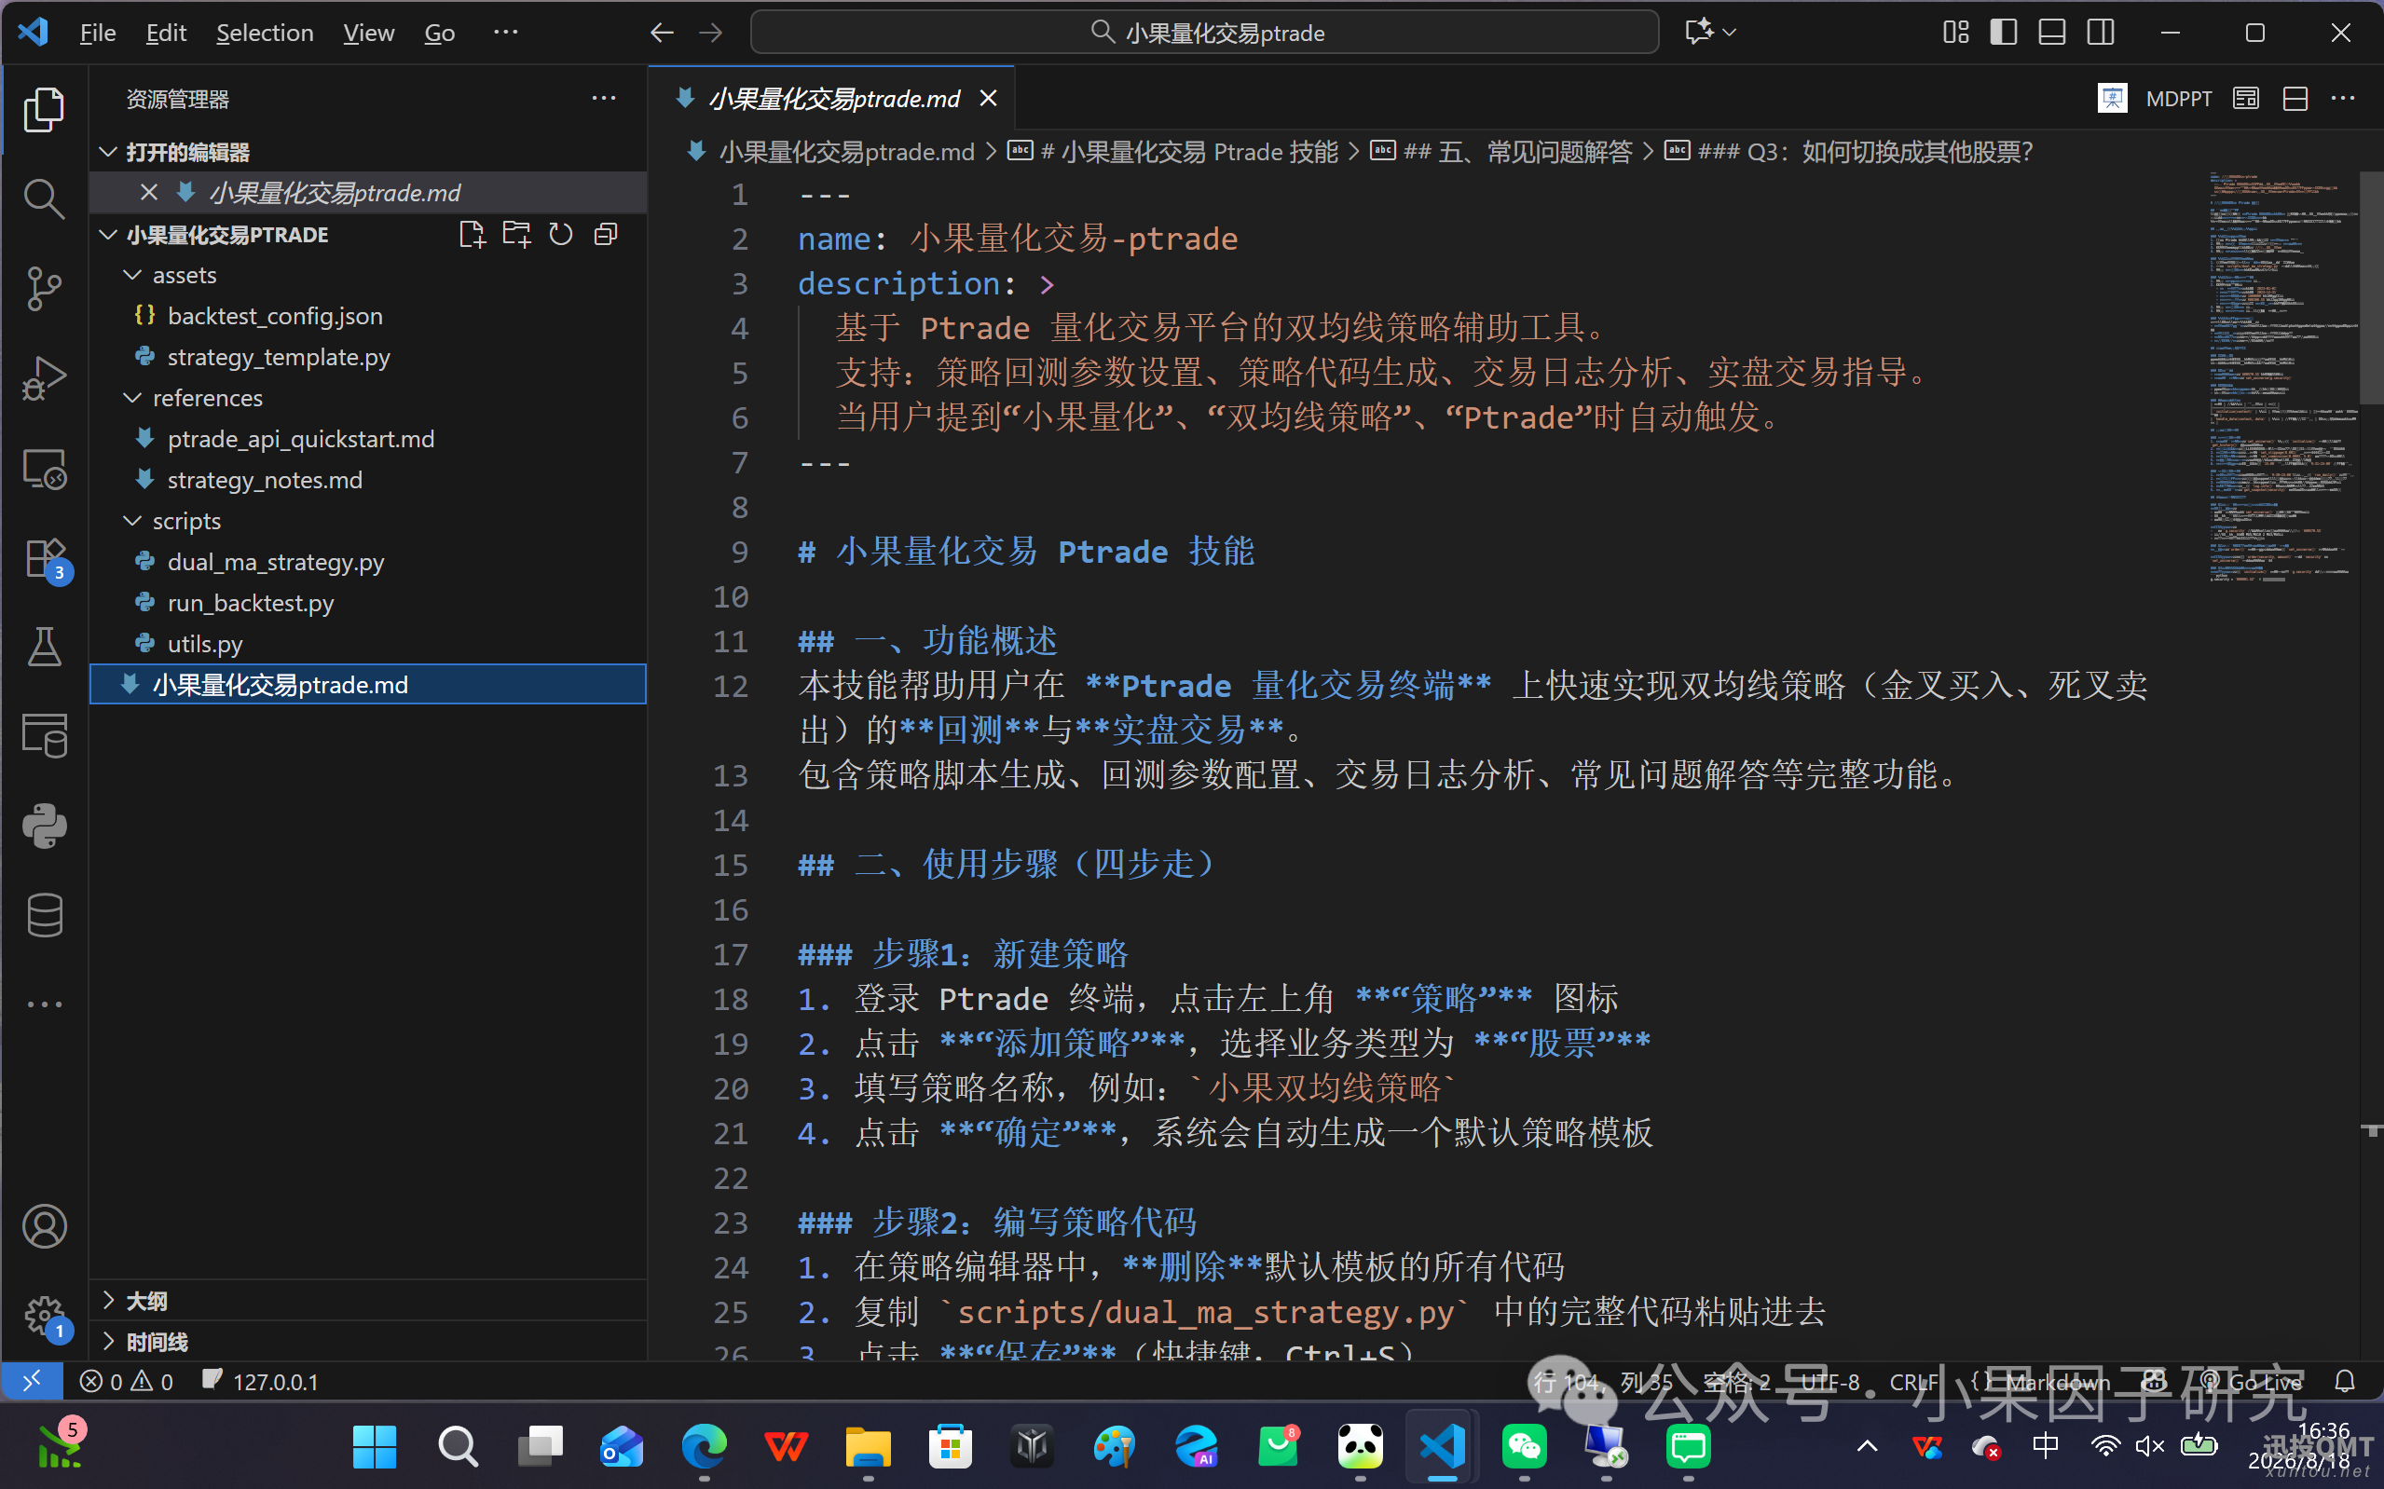2384x1489 pixels.
Task: Click the MDPPT text button
Action: tap(2178, 99)
